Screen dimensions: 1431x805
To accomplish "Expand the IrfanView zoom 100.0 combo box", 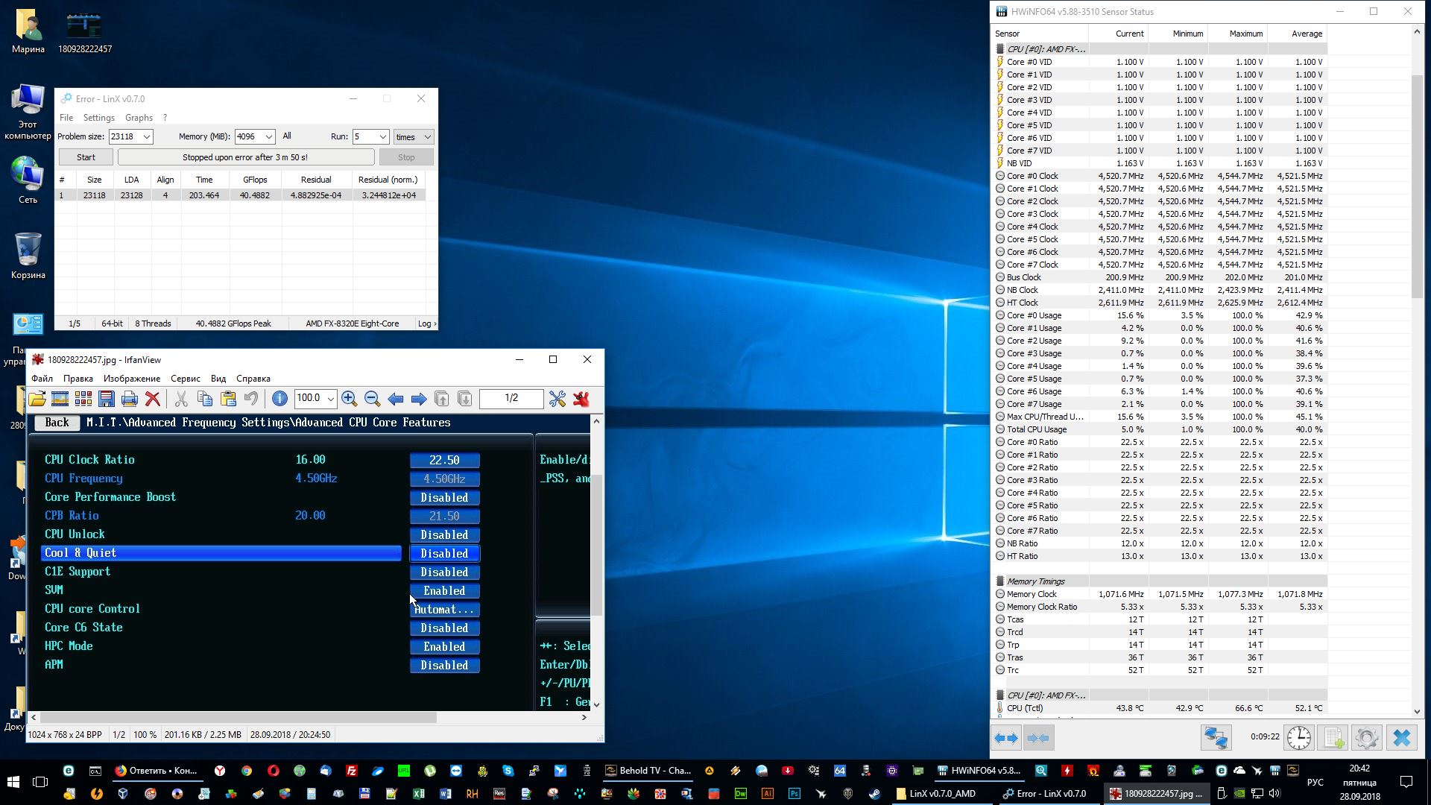I will tap(331, 399).
